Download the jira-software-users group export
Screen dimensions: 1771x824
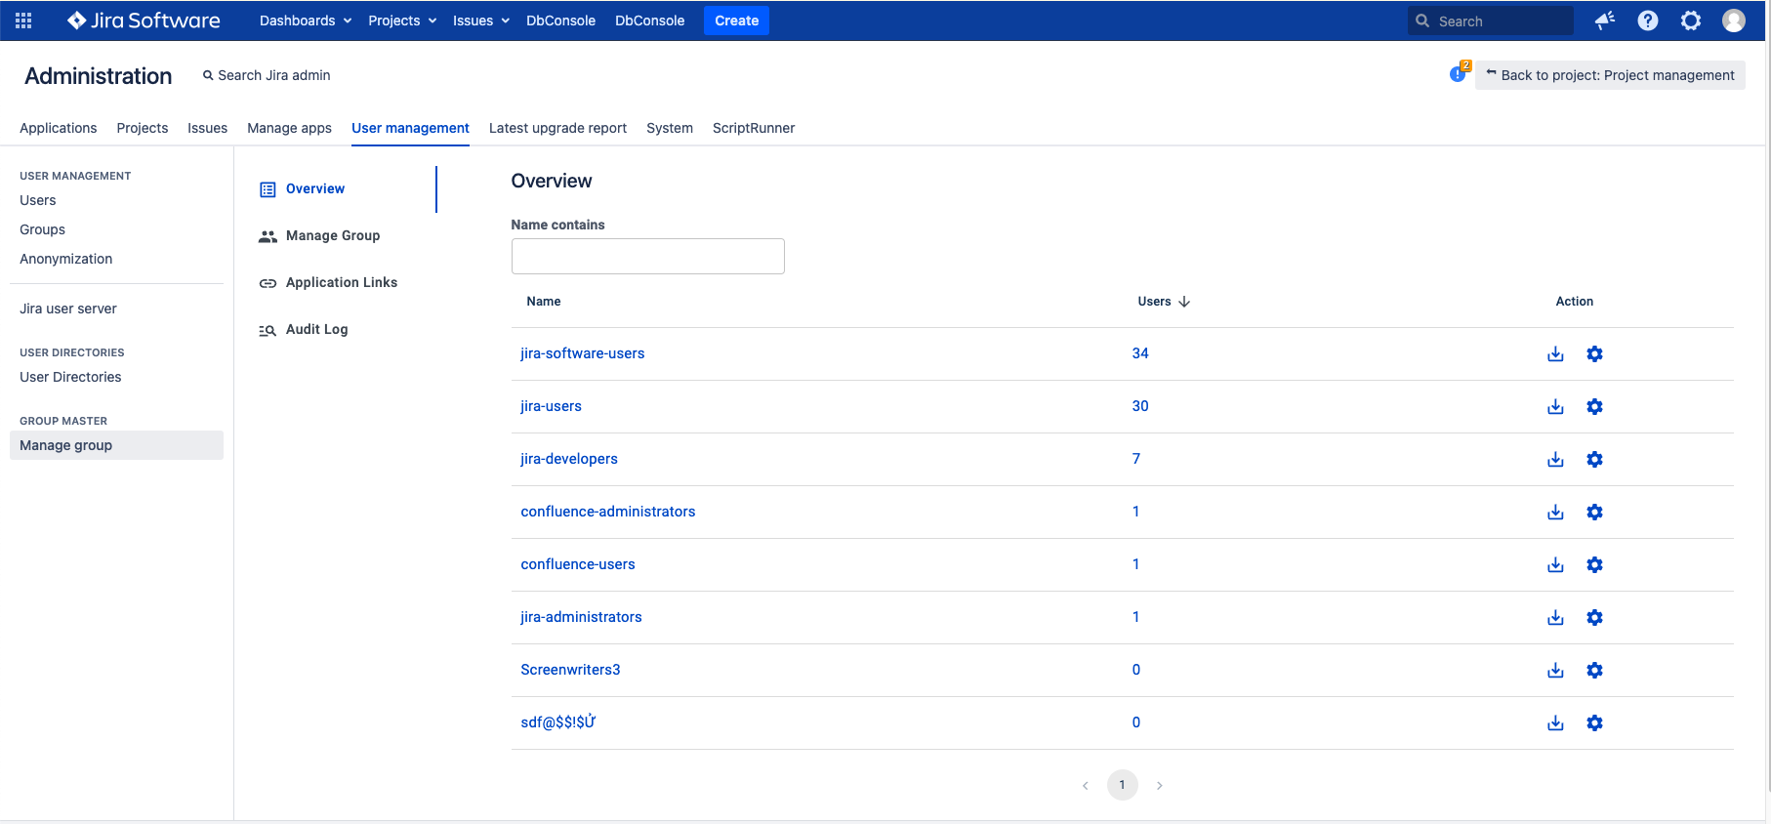(x=1555, y=354)
